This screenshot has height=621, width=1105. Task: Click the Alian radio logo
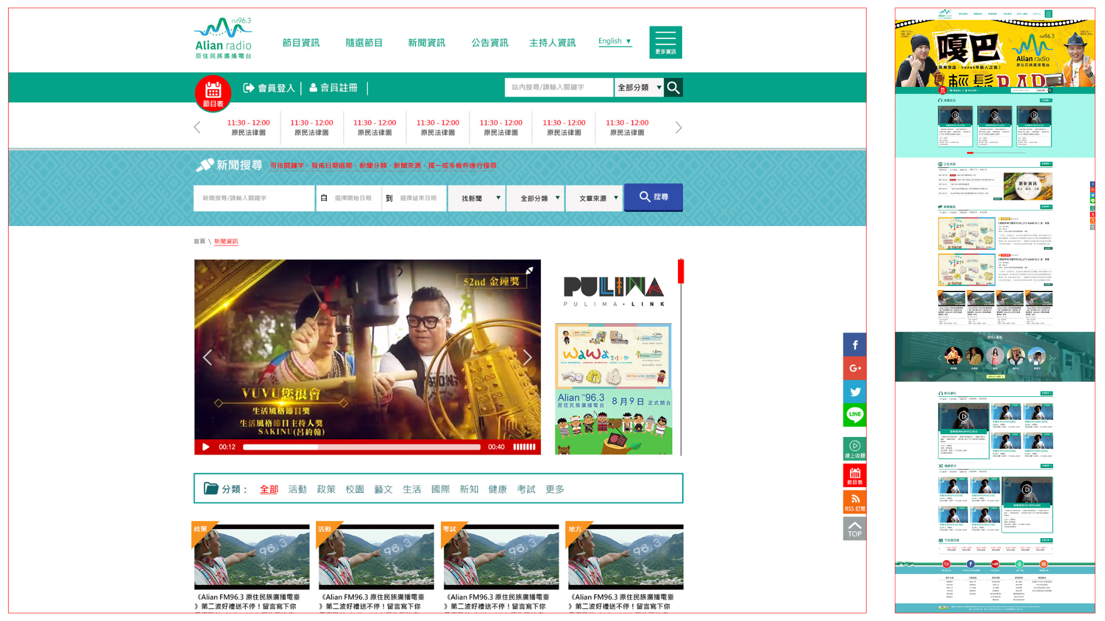click(223, 38)
